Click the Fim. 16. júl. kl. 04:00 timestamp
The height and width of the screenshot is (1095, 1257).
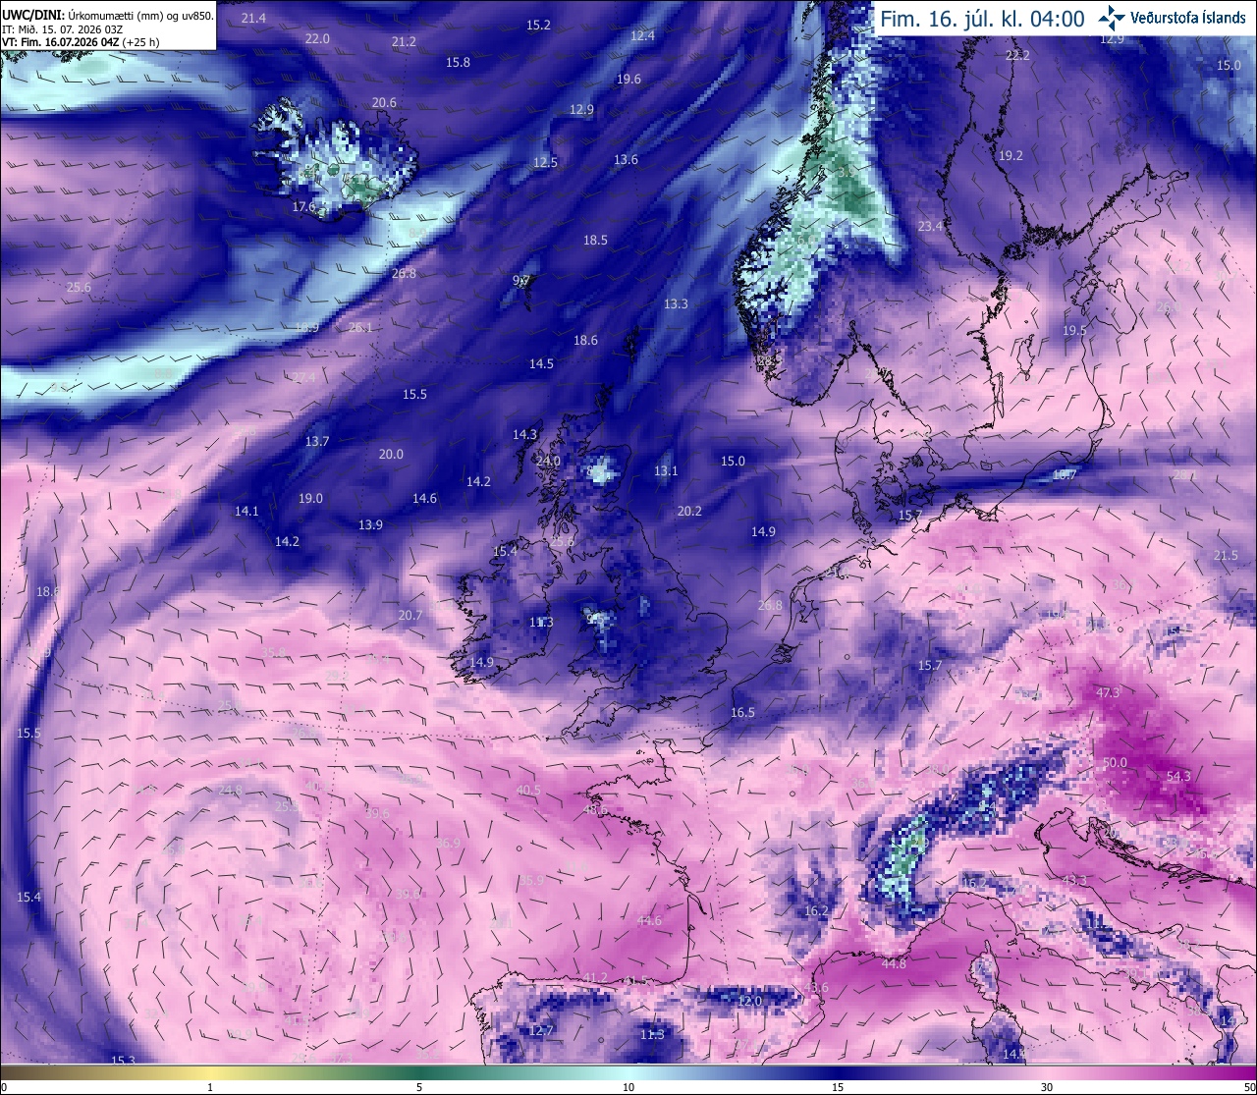(x=982, y=19)
